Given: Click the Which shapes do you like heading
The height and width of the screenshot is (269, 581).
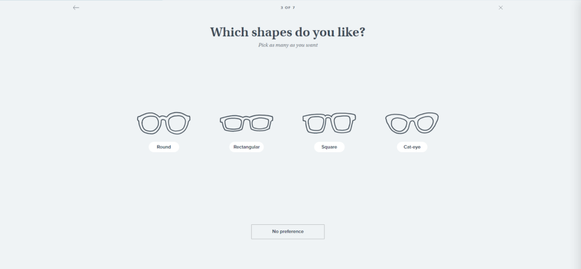Looking at the screenshot, I should coord(288,32).
